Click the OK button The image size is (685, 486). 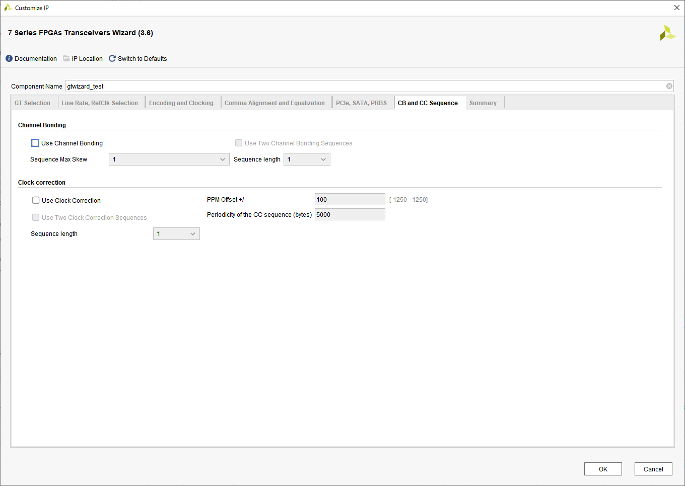pyautogui.click(x=603, y=469)
